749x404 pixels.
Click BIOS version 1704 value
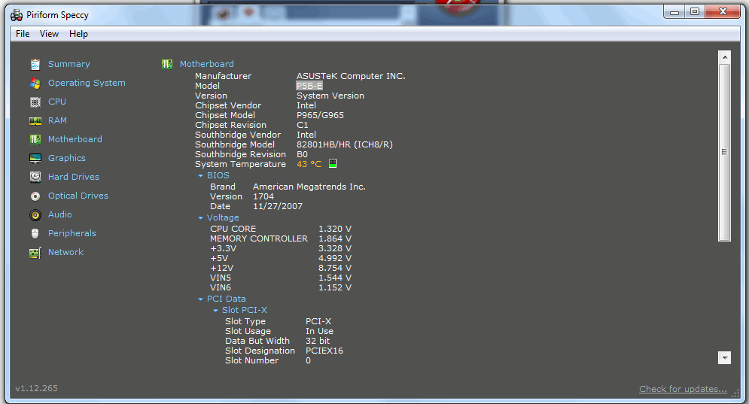coord(263,196)
